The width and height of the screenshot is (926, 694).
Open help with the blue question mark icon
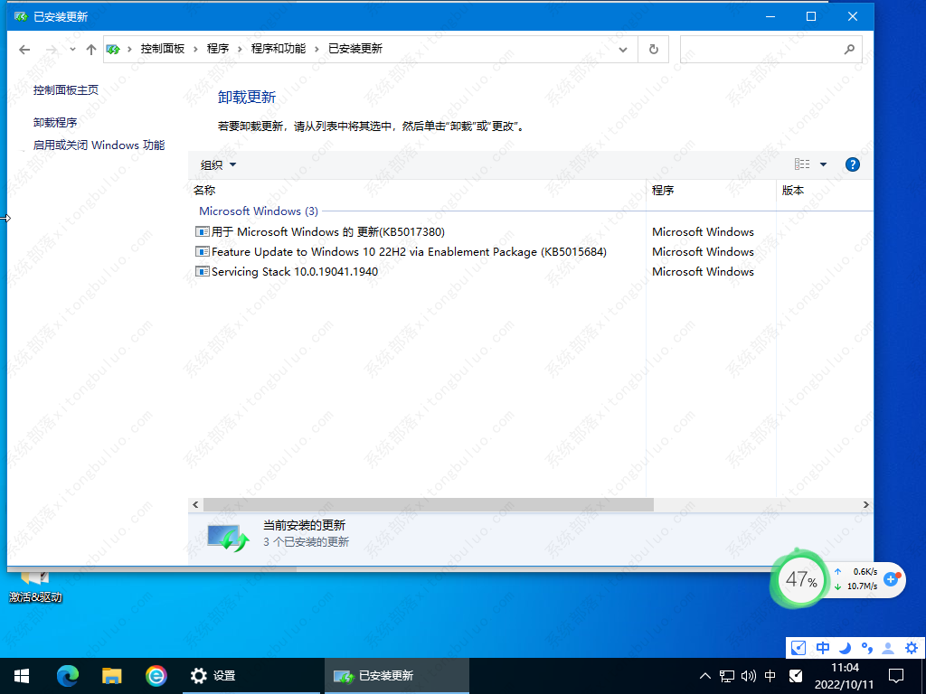[x=852, y=164]
